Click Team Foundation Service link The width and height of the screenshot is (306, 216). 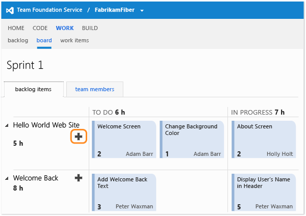click(x=49, y=10)
